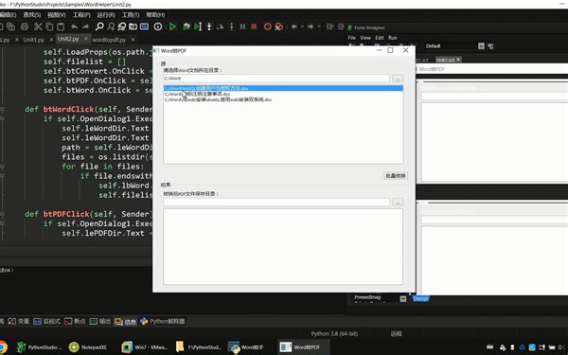Switch to the Unit1.py editor tab
568x355 pixels.
(x=34, y=40)
